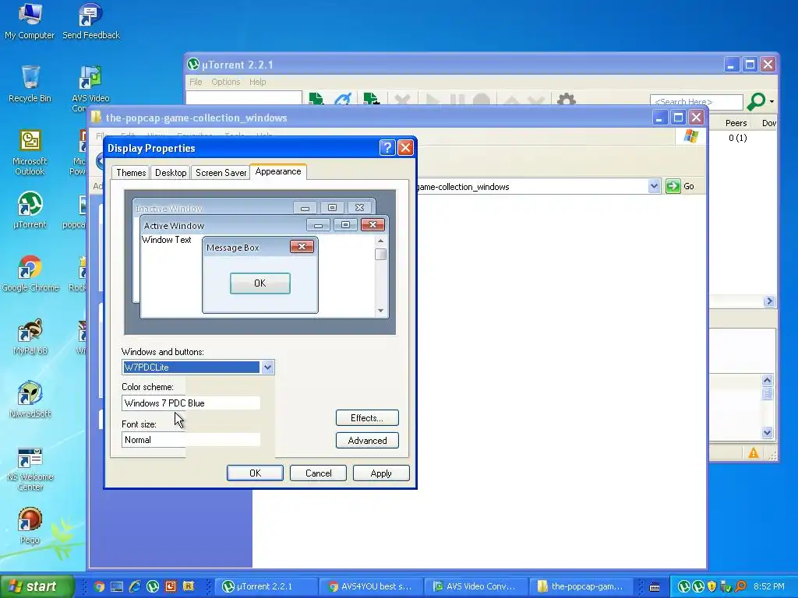Click the Explorer address path field
Image resolution: width=798 pixels, height=598 pixels.
tap(531, 187)
